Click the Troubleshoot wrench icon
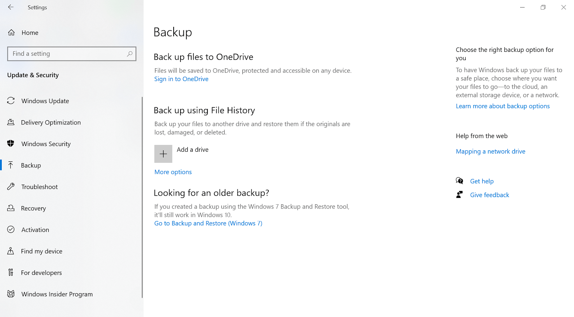Viewport: 574px width, 317px height. pos(11,187)
